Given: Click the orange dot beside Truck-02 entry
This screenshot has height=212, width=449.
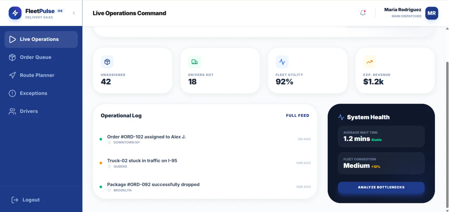Looking at the screenshot, I should [x=101, y=163].
